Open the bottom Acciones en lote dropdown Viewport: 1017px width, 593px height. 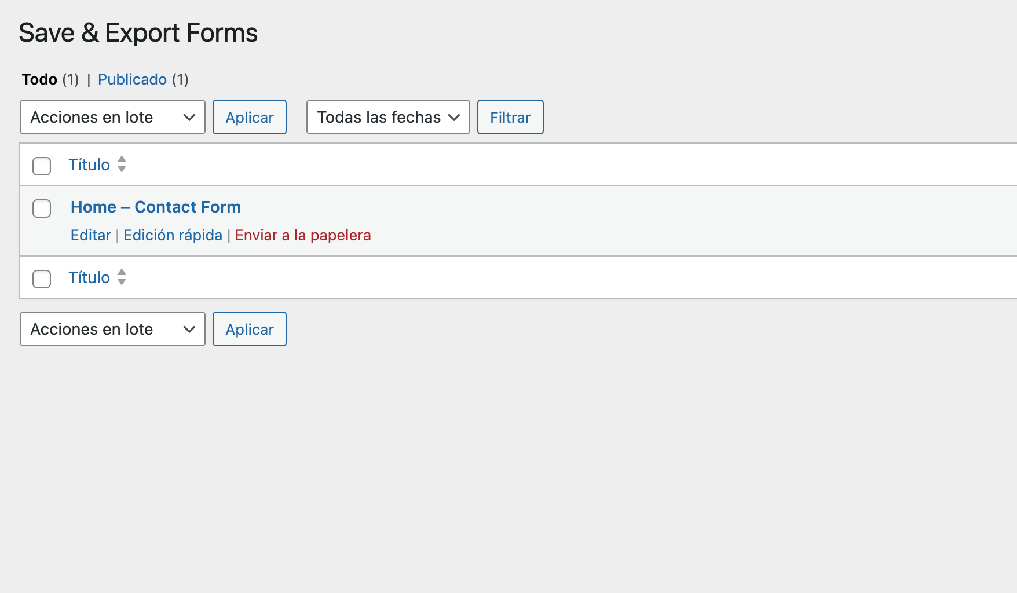click(x=112, y=329)
